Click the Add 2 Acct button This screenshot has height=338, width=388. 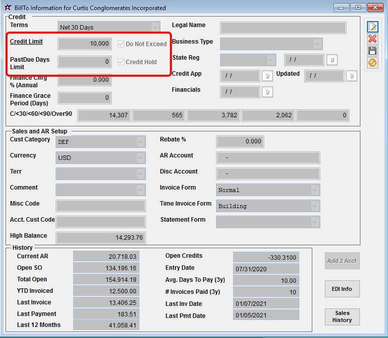point(342,261)
